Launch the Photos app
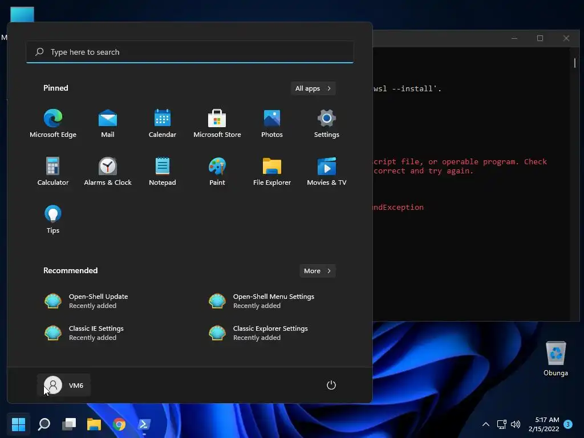Viewport: 584px width, 438px height. coord(272,124)
